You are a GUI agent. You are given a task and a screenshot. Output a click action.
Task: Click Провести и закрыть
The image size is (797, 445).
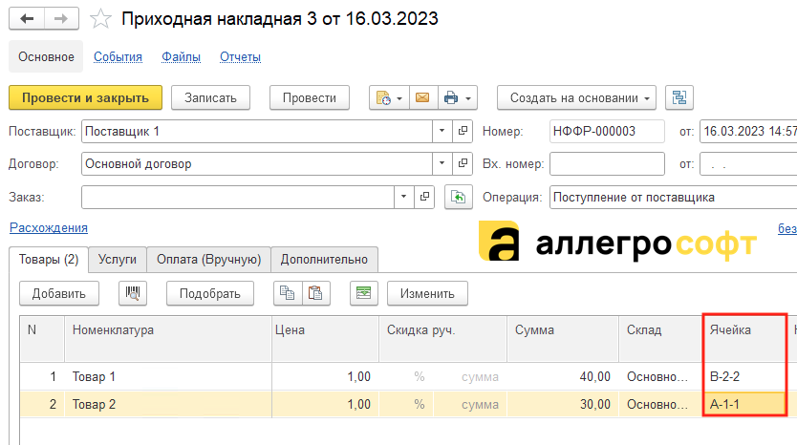click(x=85, y=97)
